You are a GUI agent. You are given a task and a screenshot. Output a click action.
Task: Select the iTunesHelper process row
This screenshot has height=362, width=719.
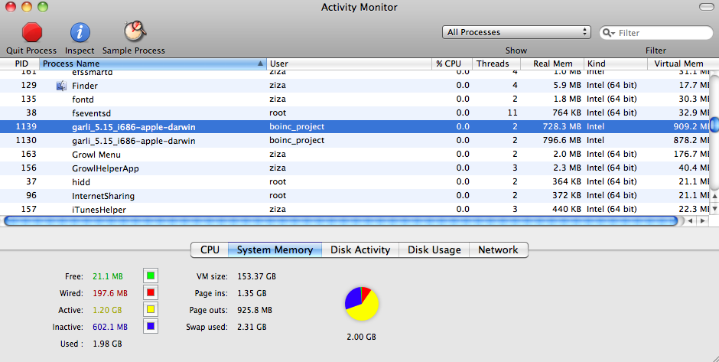[x=354, y=209]
